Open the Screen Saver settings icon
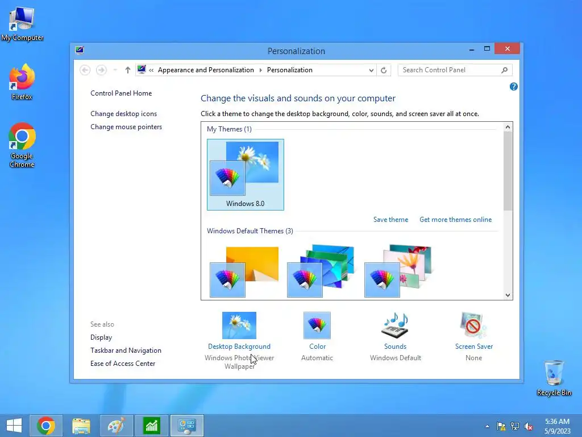Screen dimensions: 582x437 [473, 325]
